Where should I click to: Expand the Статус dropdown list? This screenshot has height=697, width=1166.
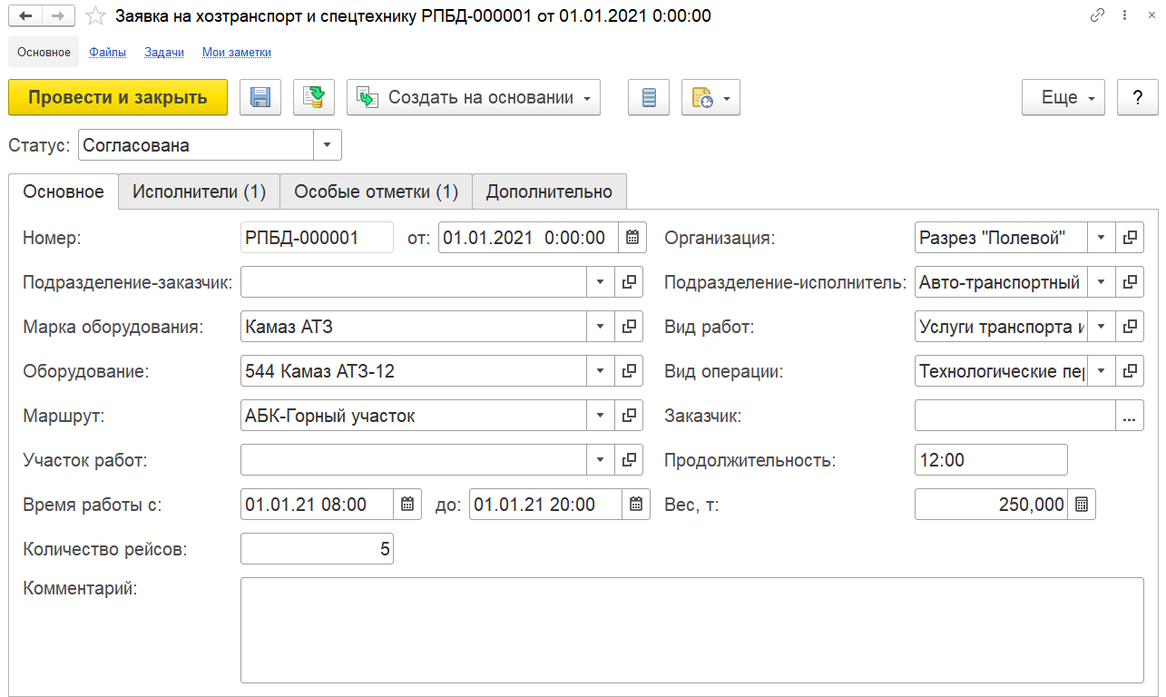coord(327,145)
